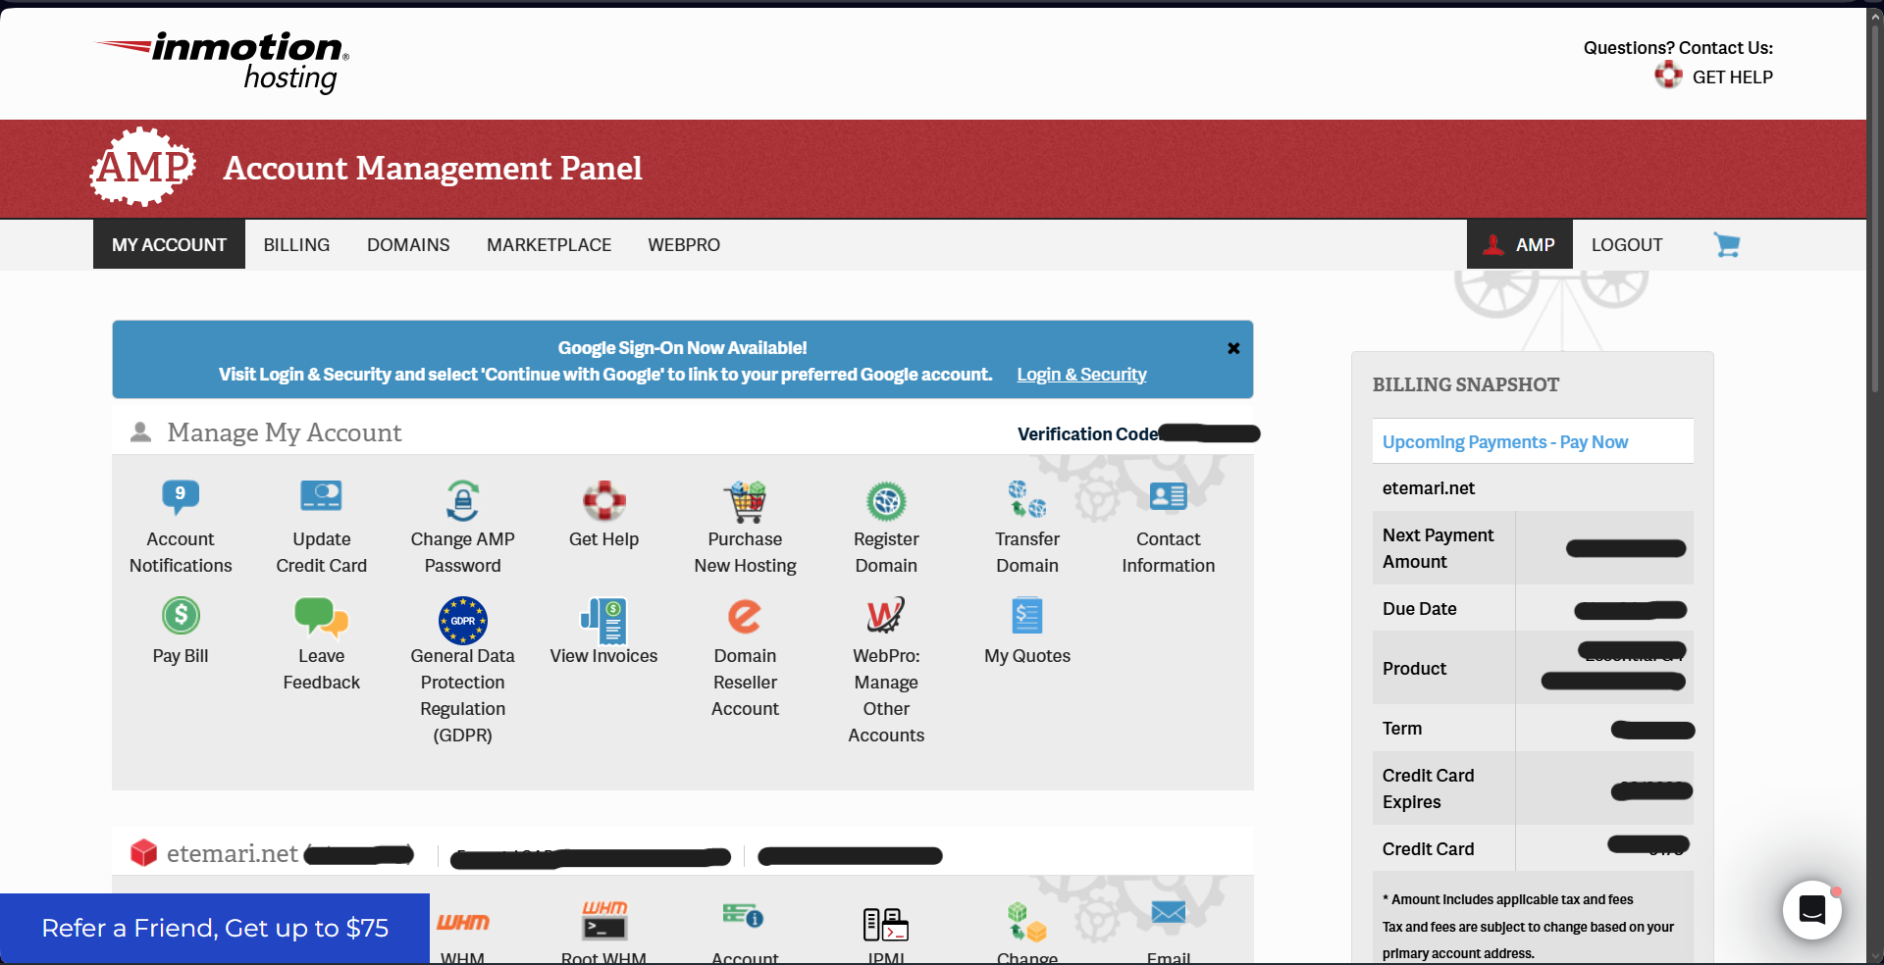
Task: Open the GDPR icon
Action: (x=462, y=620)
